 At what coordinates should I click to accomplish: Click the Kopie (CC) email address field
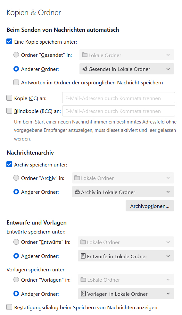119,98
